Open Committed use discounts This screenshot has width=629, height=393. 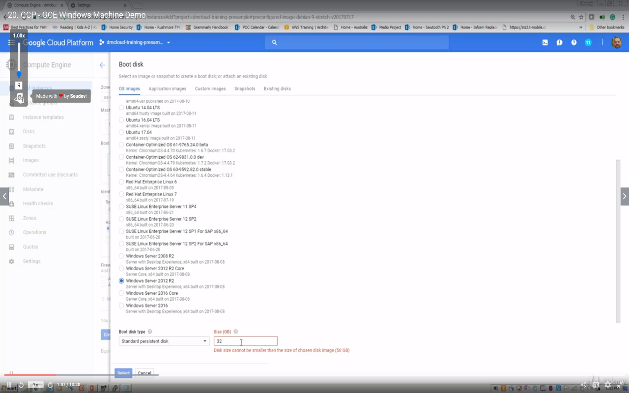click(50, 175)
